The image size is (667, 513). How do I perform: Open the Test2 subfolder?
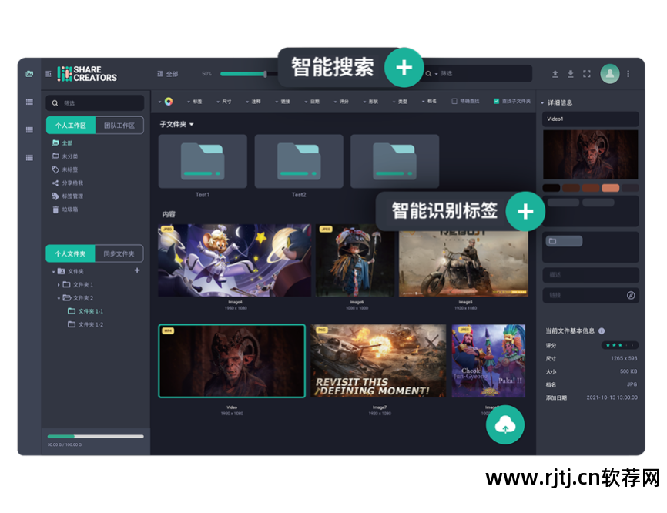(299, 162)
